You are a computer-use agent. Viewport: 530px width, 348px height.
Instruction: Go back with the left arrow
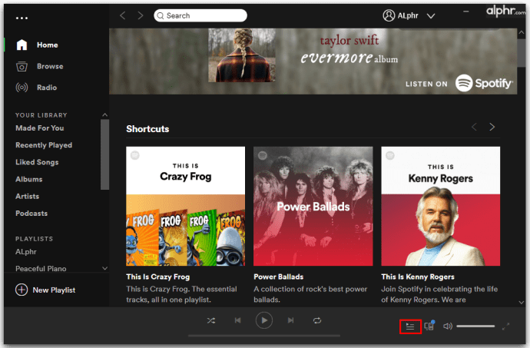[x=123, y=15]
